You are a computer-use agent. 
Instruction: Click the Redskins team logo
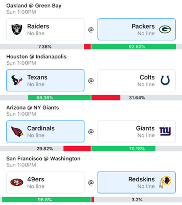coord(165,182)
